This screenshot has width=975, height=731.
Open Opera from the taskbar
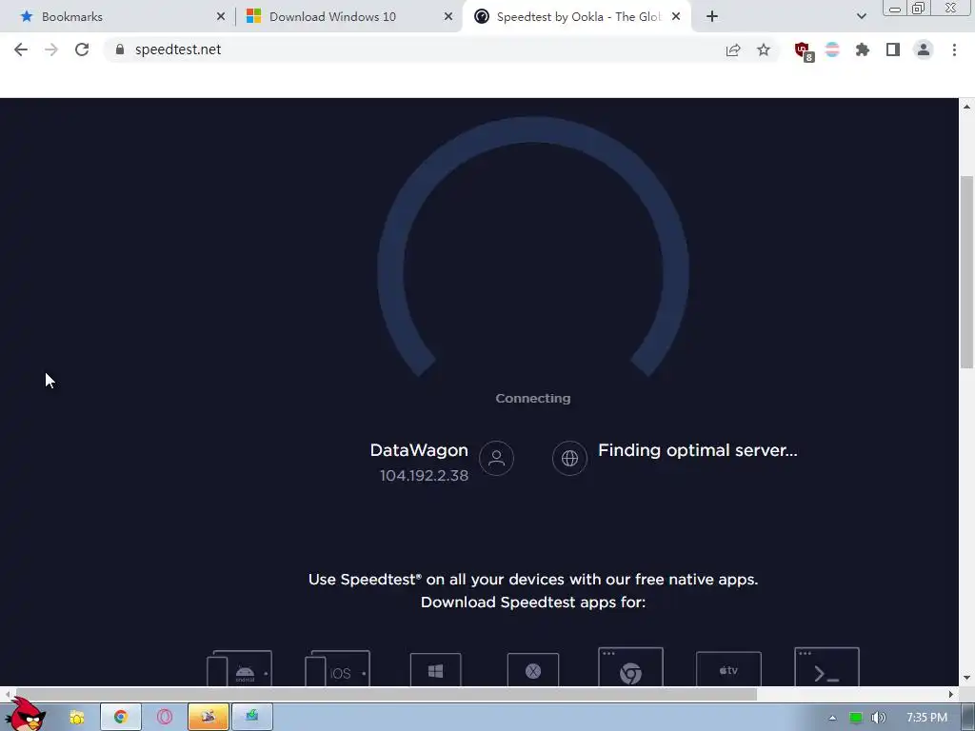click(165, 718)
